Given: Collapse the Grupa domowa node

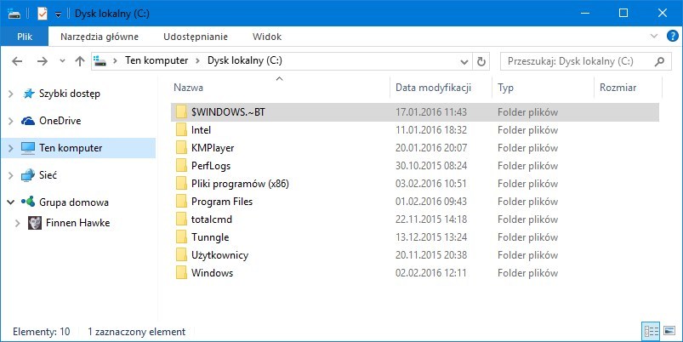Looking at the screenshot, I should coord(11,202).
